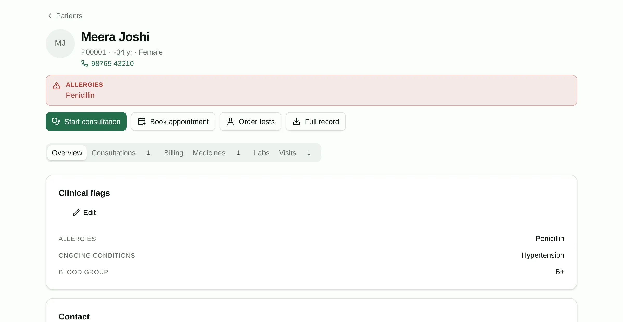Click the phone icon next to number
623x322 pixels.
[85, 63]
